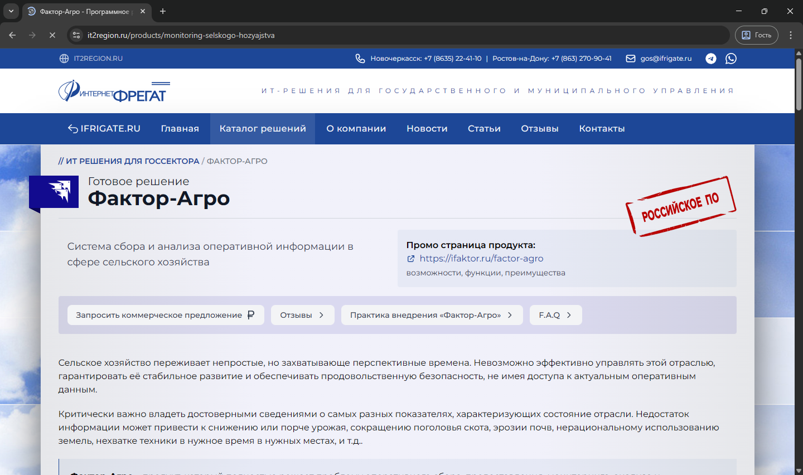The width and height of the screenshot is (803, 475).
Task: Select Каталог решений in navigation menu
Action: pyautogui.click(x=263, y=129)
